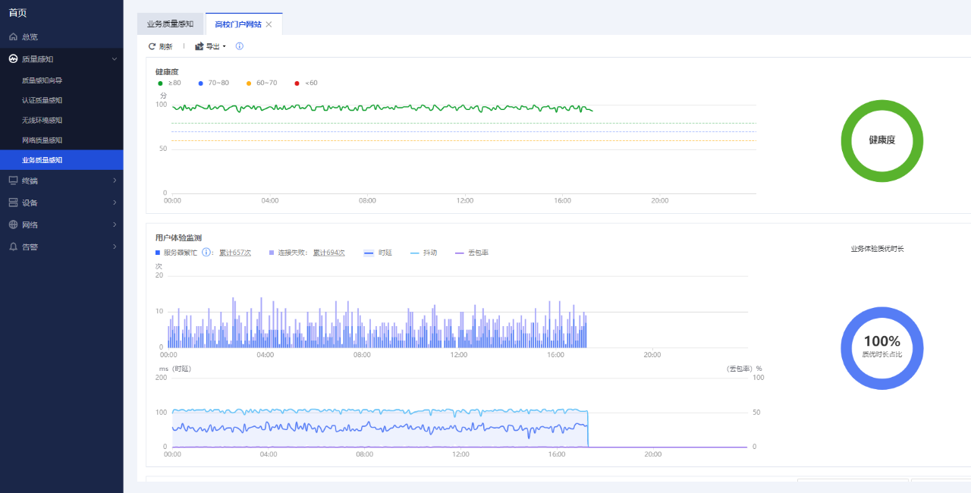
Task: Click the 质量感知 pulse icon
Action: (x=13, y=58)
